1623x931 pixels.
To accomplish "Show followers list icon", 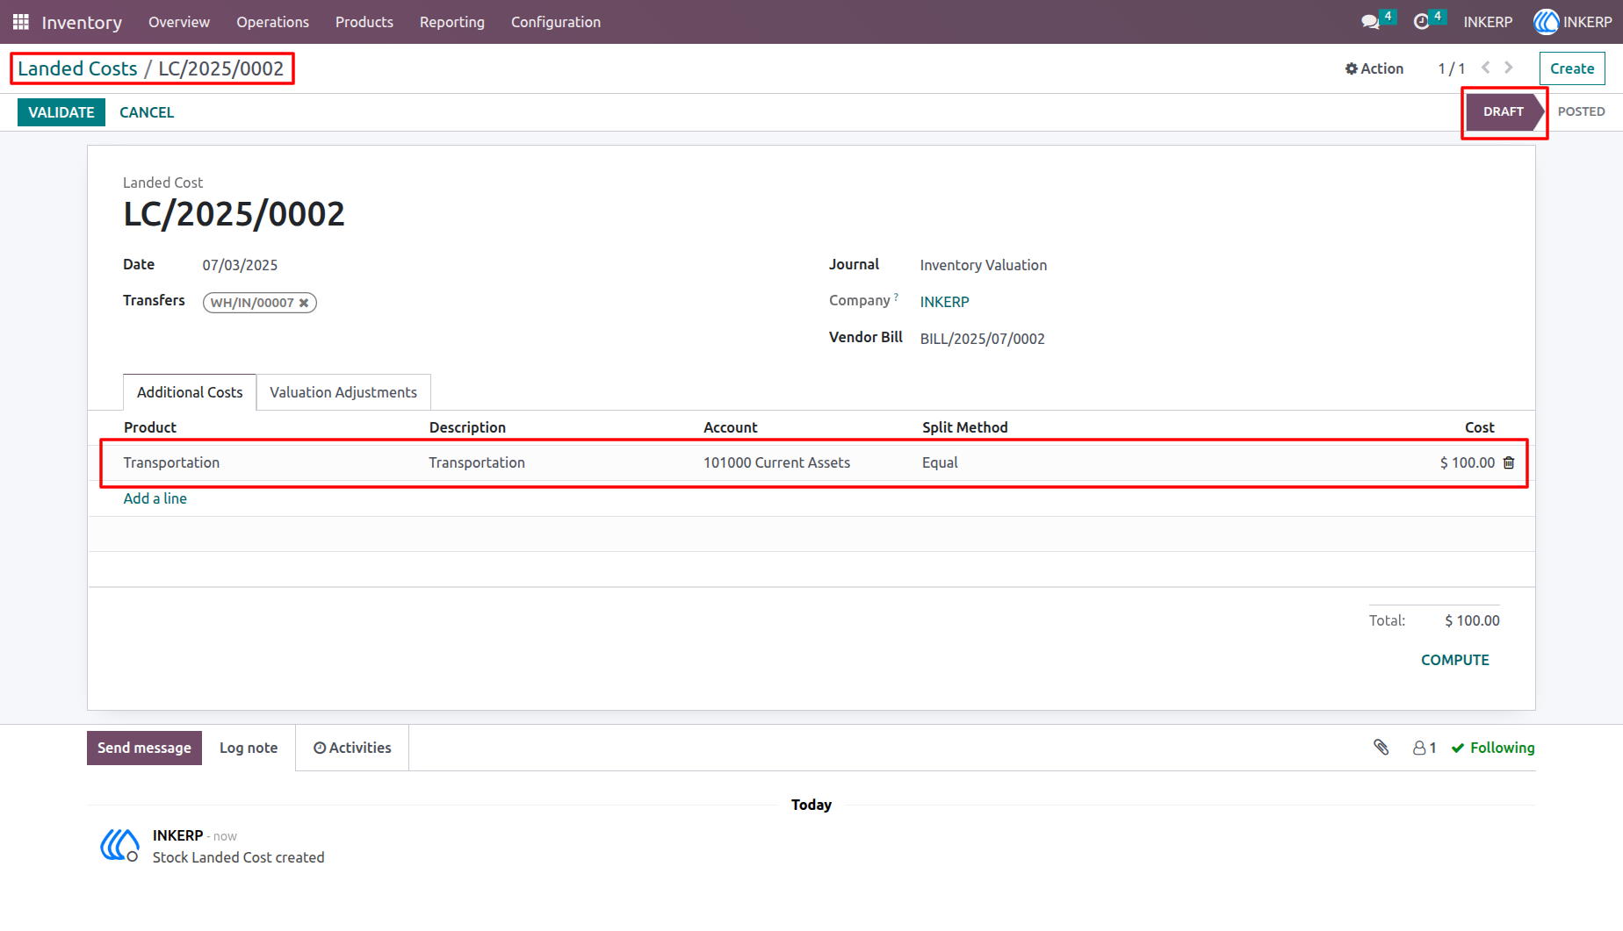I will coord(1425,748).
